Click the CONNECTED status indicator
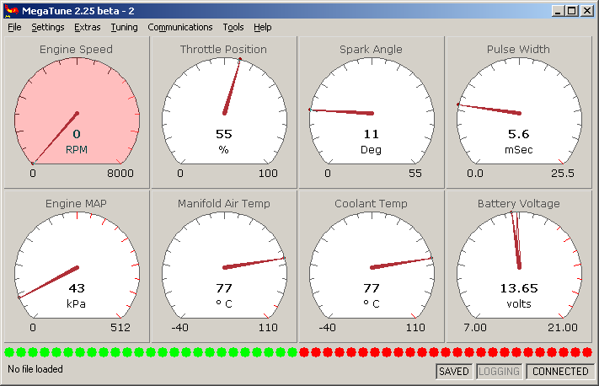Viewport: 599px width, 386px height. coord(560,372)
